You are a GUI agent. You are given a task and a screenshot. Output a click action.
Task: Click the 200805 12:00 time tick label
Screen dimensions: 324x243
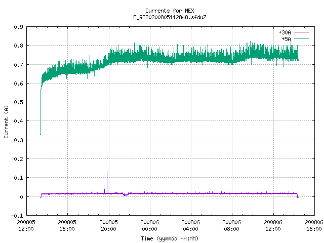26,225
